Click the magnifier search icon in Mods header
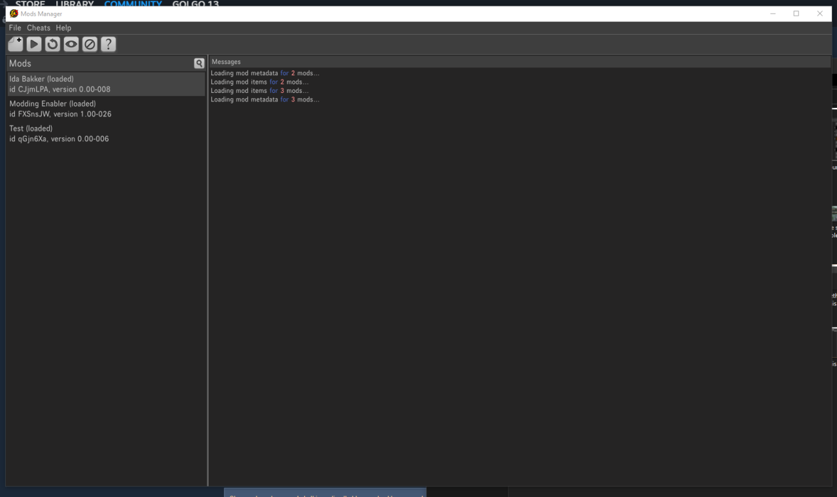837x497 pixels. [199, 63]
